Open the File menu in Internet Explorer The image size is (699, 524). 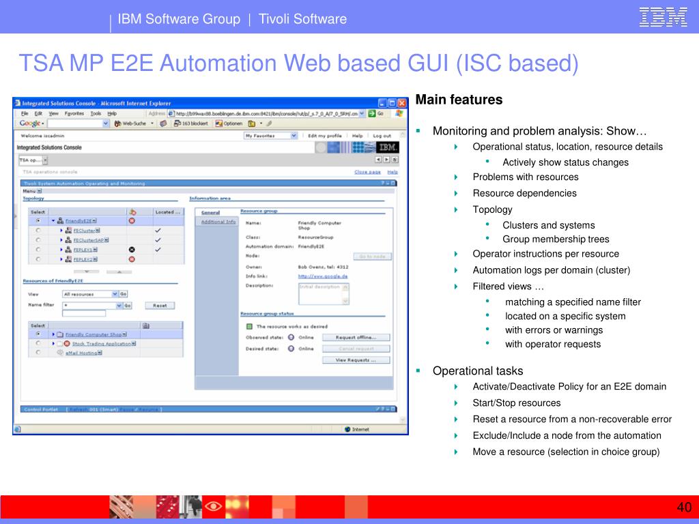(x=25, y=114)
